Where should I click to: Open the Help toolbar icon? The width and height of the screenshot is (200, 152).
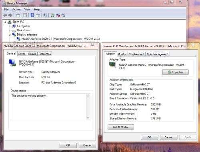[x=32, y=15]
